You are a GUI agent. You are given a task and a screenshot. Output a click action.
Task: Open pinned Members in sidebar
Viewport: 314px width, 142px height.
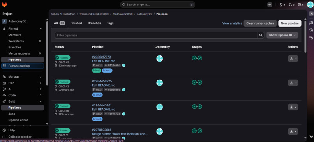23,35
